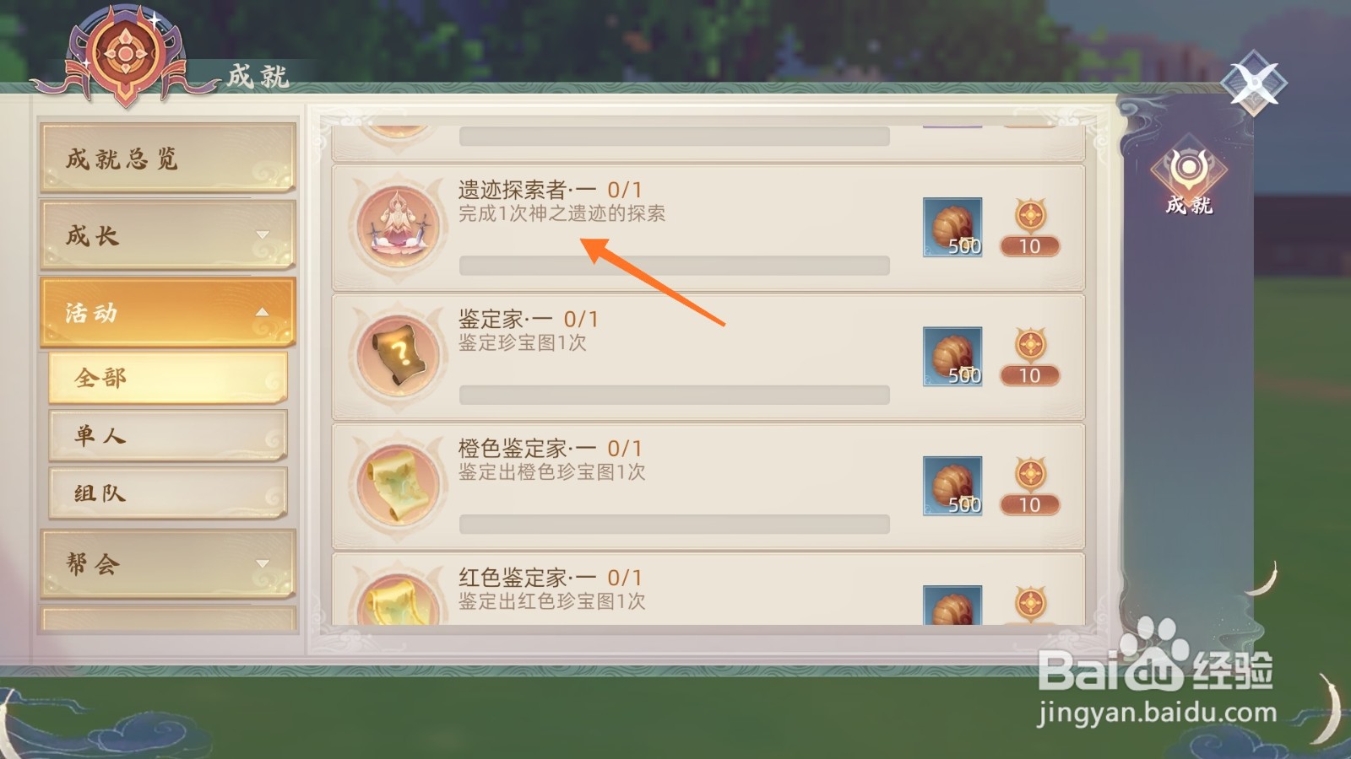
Task: Click the 鉴定家 question-mark scroll icon
Action: [398, 356]
